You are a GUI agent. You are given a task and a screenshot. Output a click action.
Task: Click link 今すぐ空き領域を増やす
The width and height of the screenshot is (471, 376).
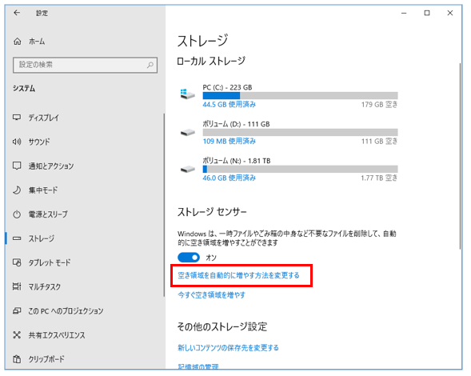(211, 295)
